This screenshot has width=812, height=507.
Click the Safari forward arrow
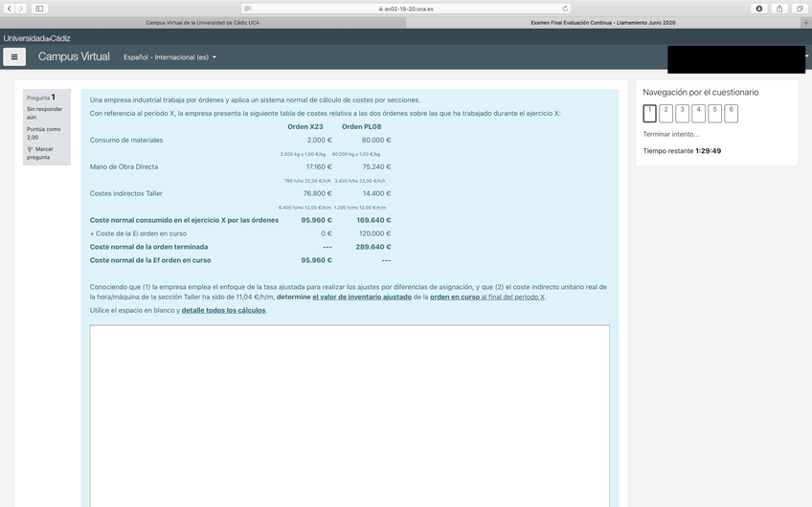(22, 9)
